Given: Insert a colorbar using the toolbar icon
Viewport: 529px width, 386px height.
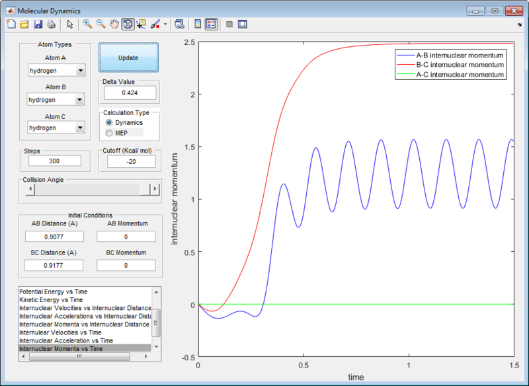Looking at the screenshot, I should 198,24.
